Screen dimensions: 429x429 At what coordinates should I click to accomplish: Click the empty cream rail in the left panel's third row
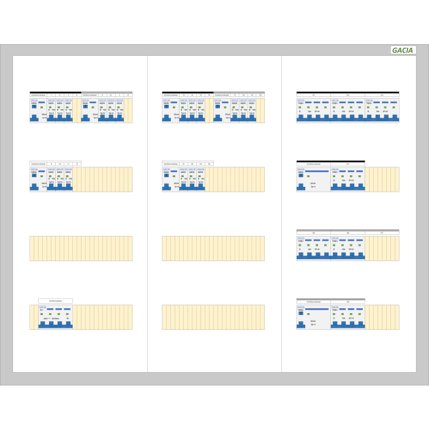pyautogui.click(x=81, y=248)
